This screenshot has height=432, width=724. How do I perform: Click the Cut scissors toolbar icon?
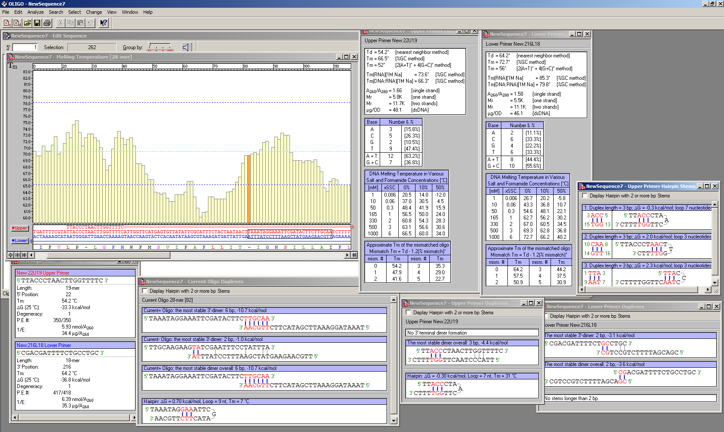coord(60,23)
